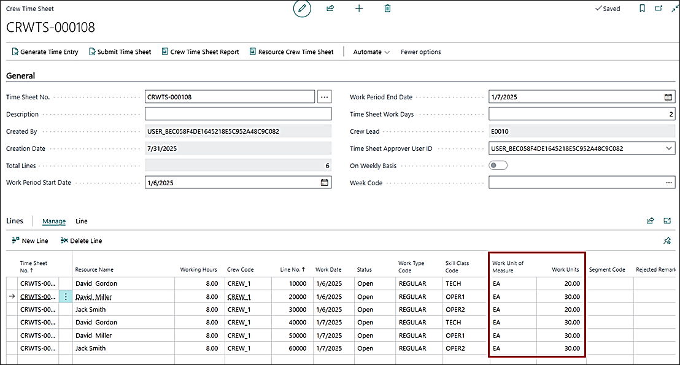
Task: Click the pin icon in Lines toolbar
Action: point(668,240)
